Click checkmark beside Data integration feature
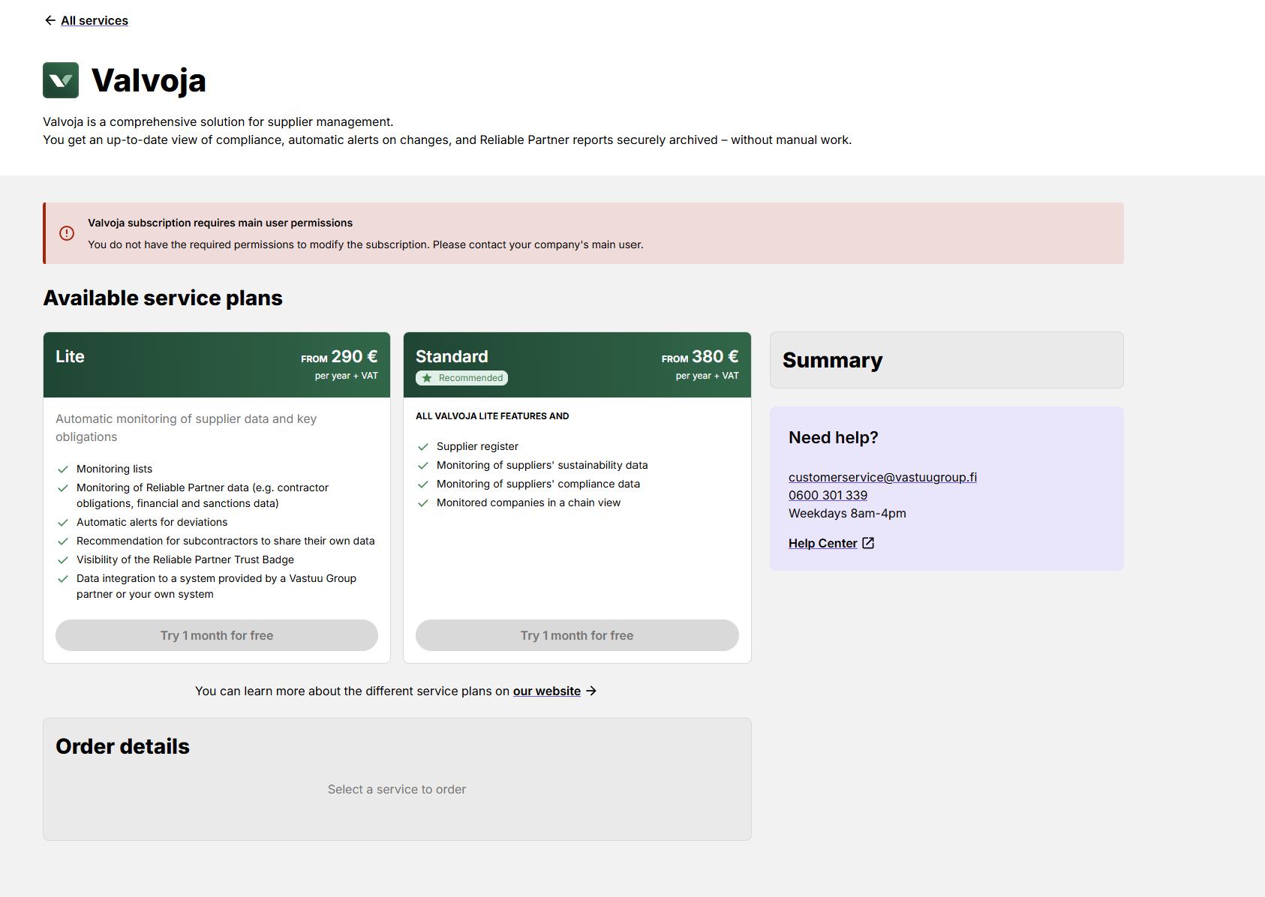 [63, 579]
